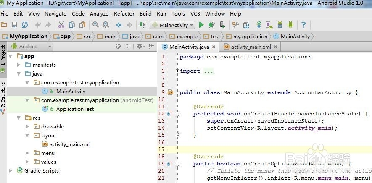Select ApplicationTest in the project tree

pyautogui.click(x=75, y=109)
